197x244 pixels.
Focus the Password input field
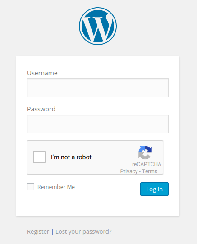coord(98,124)
